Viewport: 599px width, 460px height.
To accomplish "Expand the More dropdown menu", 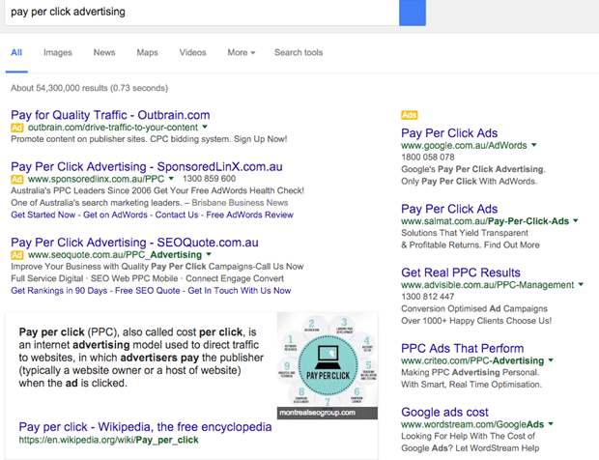I will pos(241,52).
